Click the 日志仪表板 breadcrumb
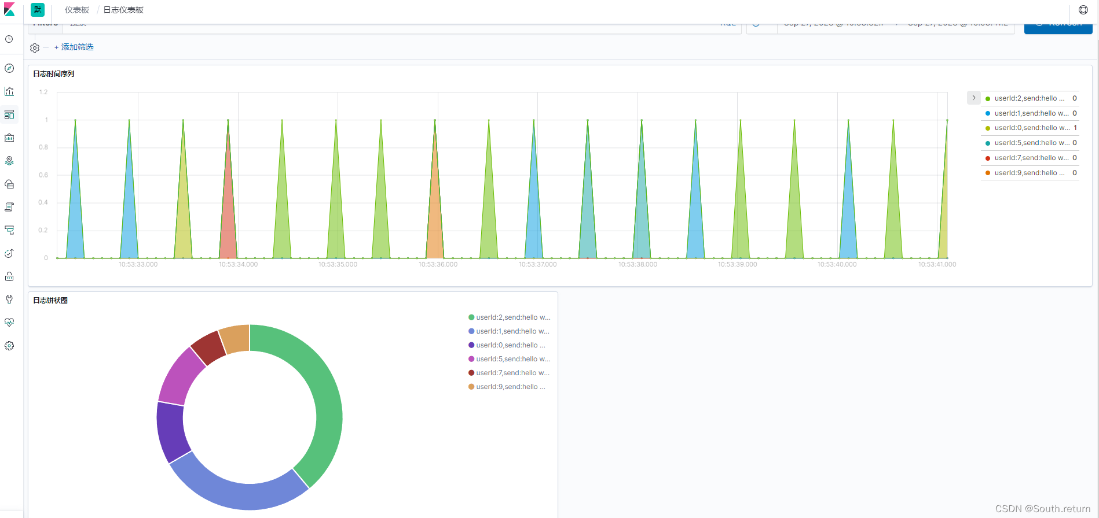 click(123, 10)
